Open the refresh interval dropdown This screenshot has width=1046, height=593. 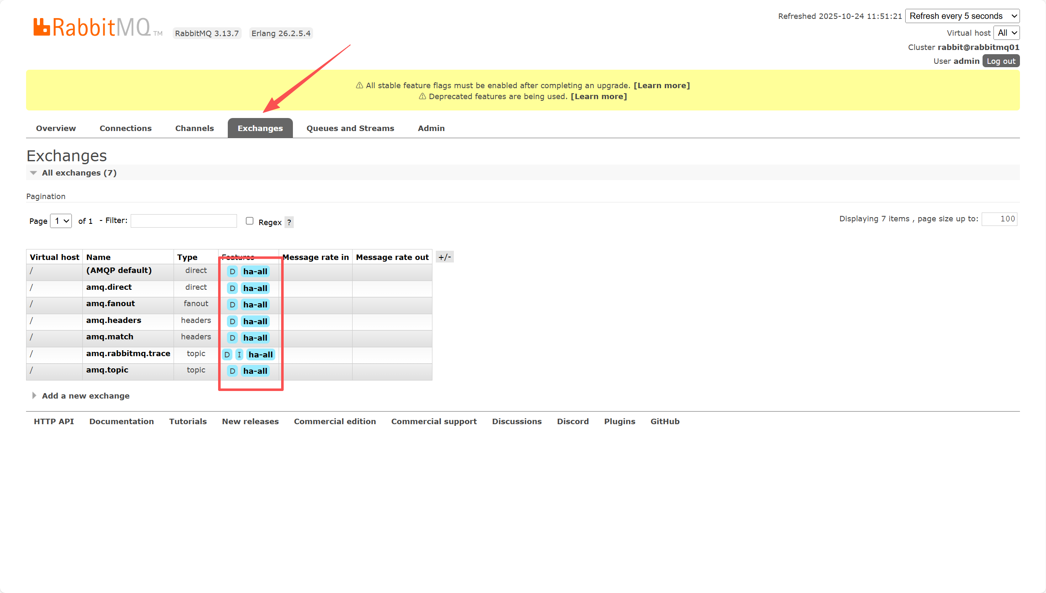coord(962,16)
